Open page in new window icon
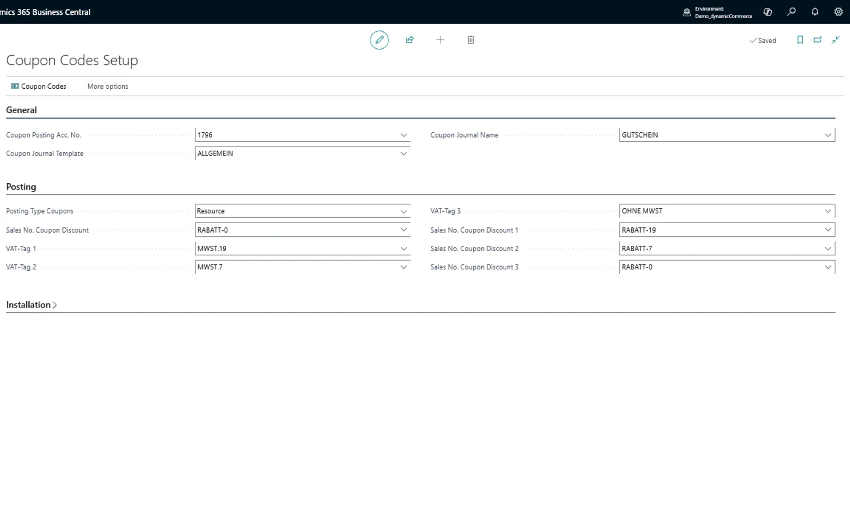Image resolution: width=850 pixels, height=531 pixels. 818,40
